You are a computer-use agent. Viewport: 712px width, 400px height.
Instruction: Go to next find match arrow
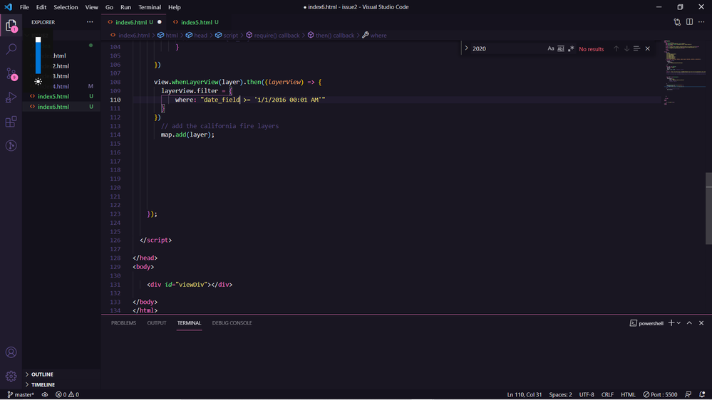(626, 48)
